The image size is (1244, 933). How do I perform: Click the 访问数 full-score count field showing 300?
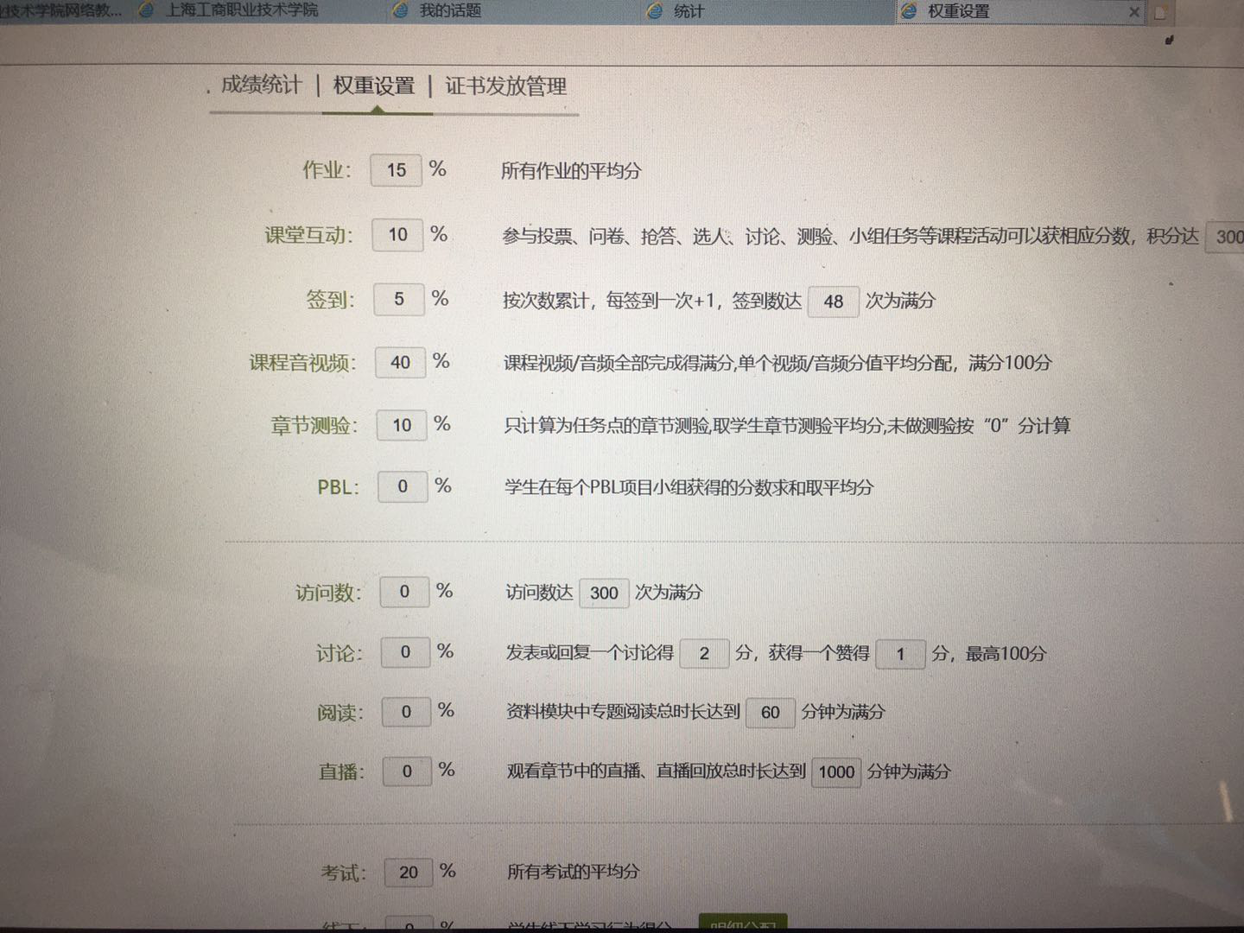(604, 593)
